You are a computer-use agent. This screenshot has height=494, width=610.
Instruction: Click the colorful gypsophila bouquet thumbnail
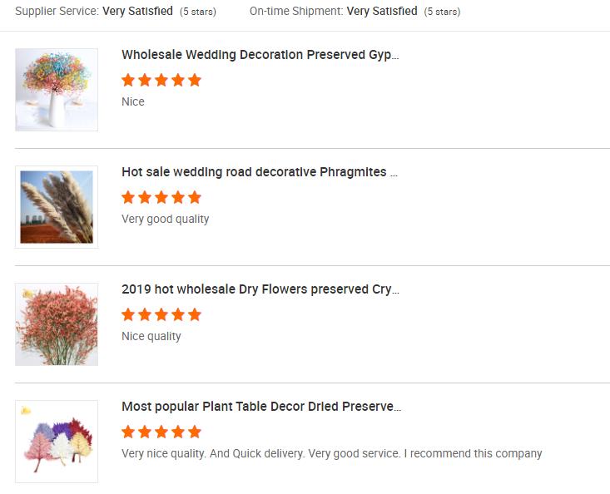(57, 90)
